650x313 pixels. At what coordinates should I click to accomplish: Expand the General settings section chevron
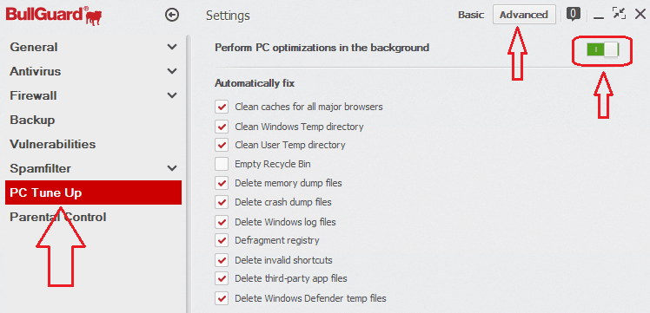tap(172, 47)
